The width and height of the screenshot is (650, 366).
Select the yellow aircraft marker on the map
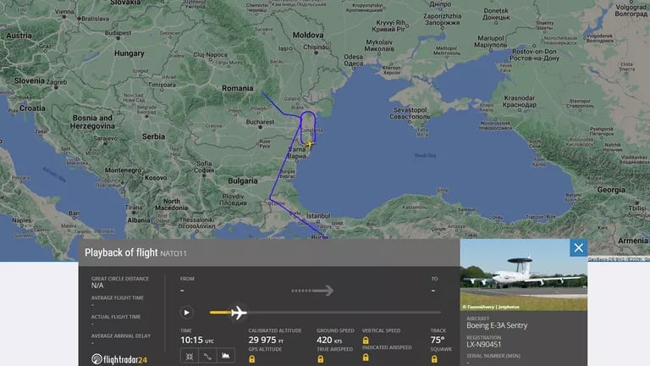pos(308,144)
